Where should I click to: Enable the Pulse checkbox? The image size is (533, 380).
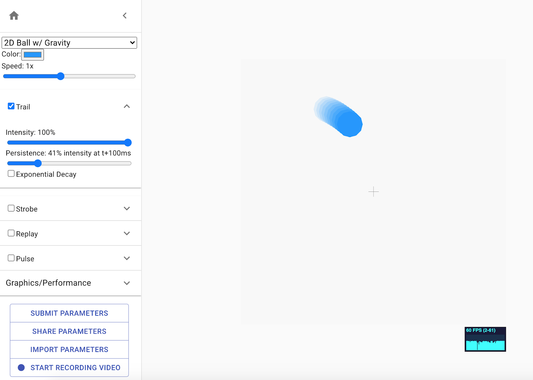coord(11,258)
